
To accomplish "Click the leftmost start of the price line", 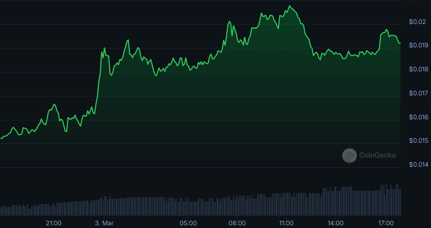I will (1, 138).
